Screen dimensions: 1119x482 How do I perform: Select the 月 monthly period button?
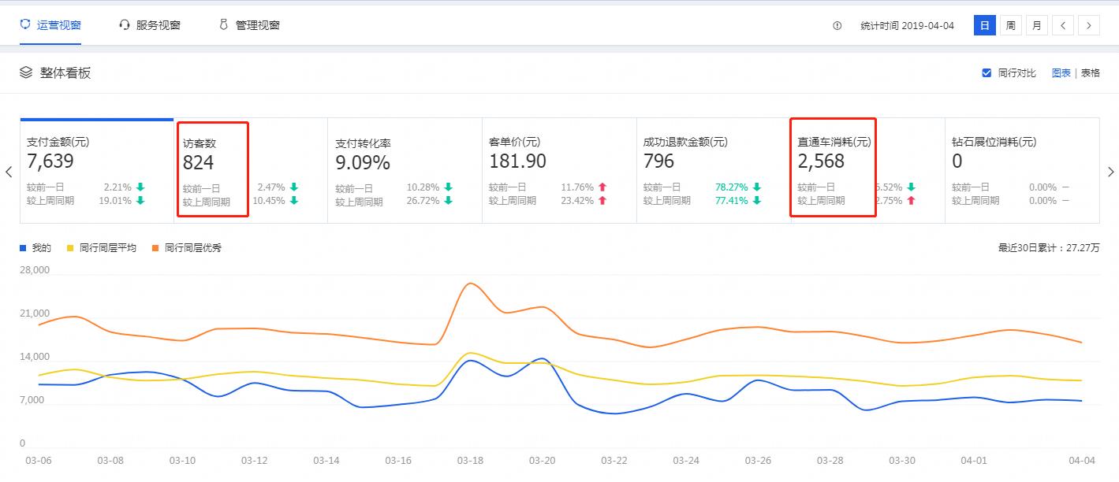1036,26
